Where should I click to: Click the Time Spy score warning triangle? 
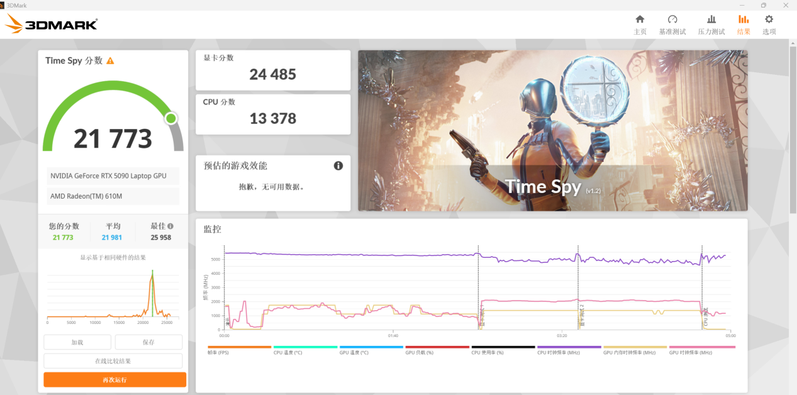110,61
